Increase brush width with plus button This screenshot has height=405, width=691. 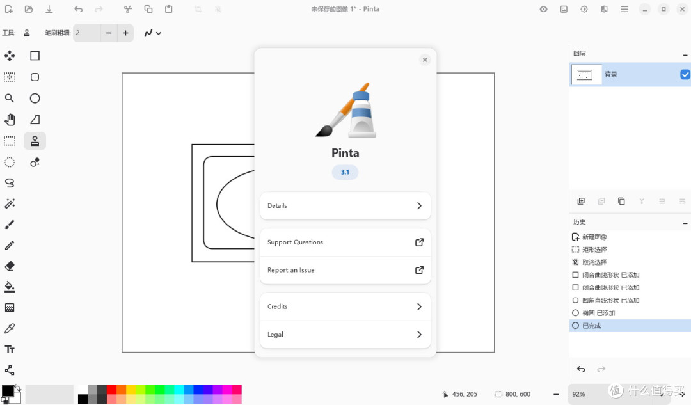125,33
